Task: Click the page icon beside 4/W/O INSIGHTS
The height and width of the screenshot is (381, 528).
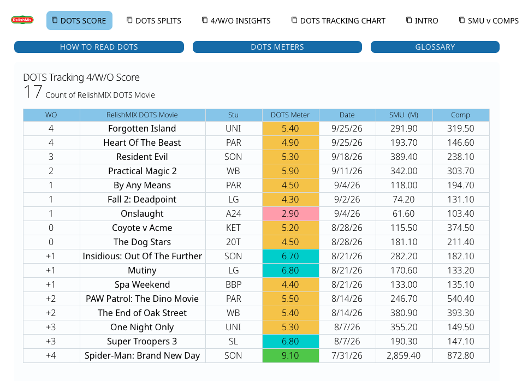Action: click(205, 20)
